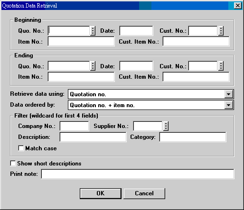The image size is (244, 210).
Task: Dismiss dialog with the Cancel button
Action: coord(144,193)
